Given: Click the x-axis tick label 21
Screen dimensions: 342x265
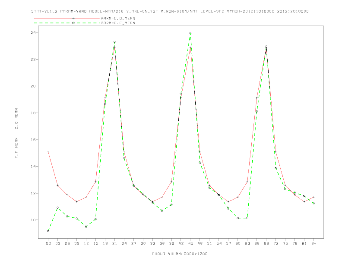Looking at the screenshot, I should (114, 243).
